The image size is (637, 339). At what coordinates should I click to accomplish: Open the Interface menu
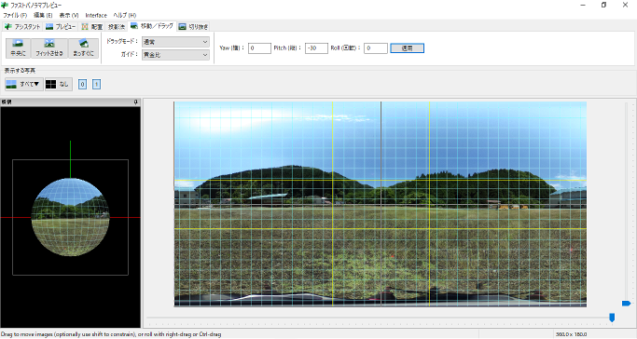pyautogui.click(x=96, y=15)
